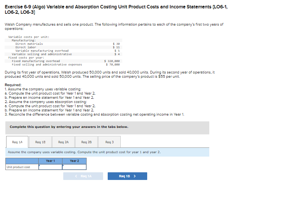This screenshot has width=289, height=206.
Task: Switch to the Req 2B tab
Action: [87, 142]
